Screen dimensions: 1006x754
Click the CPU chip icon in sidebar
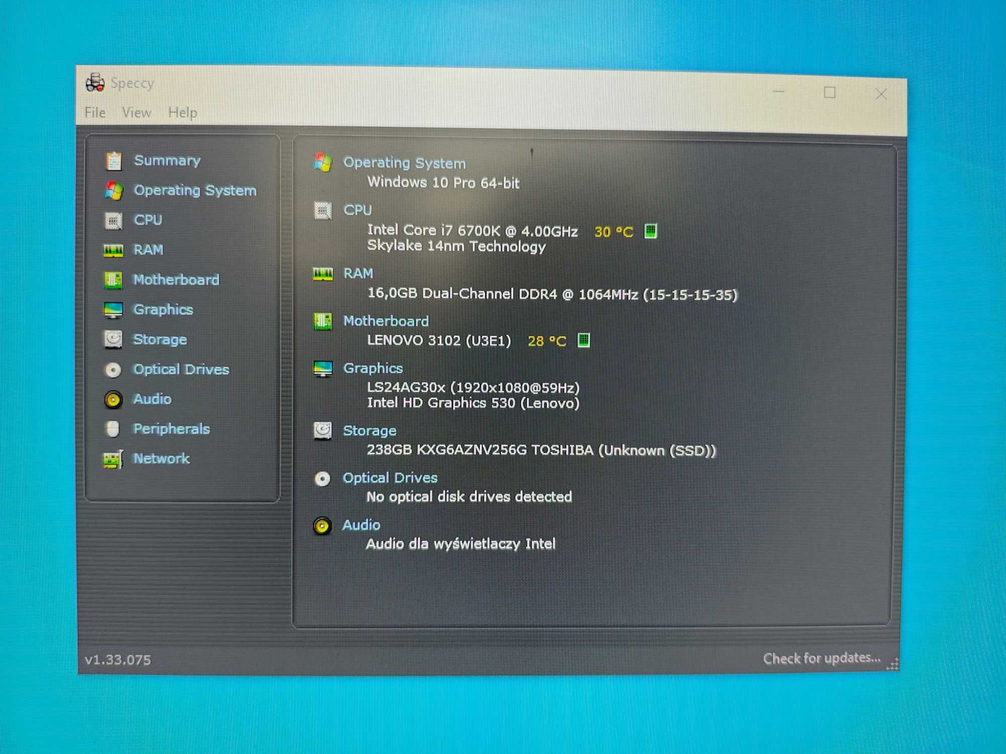coord(114,220)
